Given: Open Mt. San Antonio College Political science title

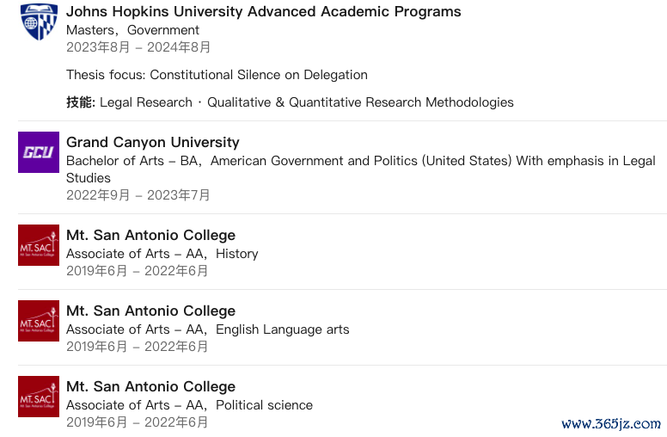Looking at the screenshot, I should 150,387.
